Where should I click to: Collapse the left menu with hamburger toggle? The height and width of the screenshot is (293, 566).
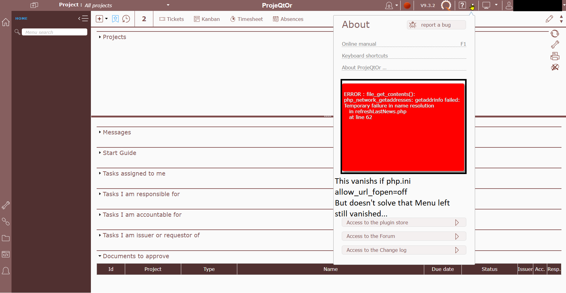pyautogui.click(x=83, y=18)
